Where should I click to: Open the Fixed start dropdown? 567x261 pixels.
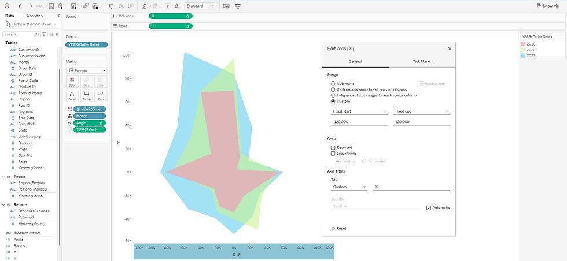tap(359, 111)
